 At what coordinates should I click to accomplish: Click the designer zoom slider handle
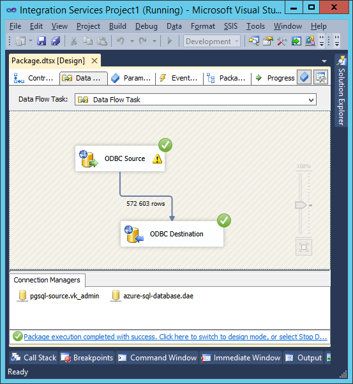coord(301,205)
